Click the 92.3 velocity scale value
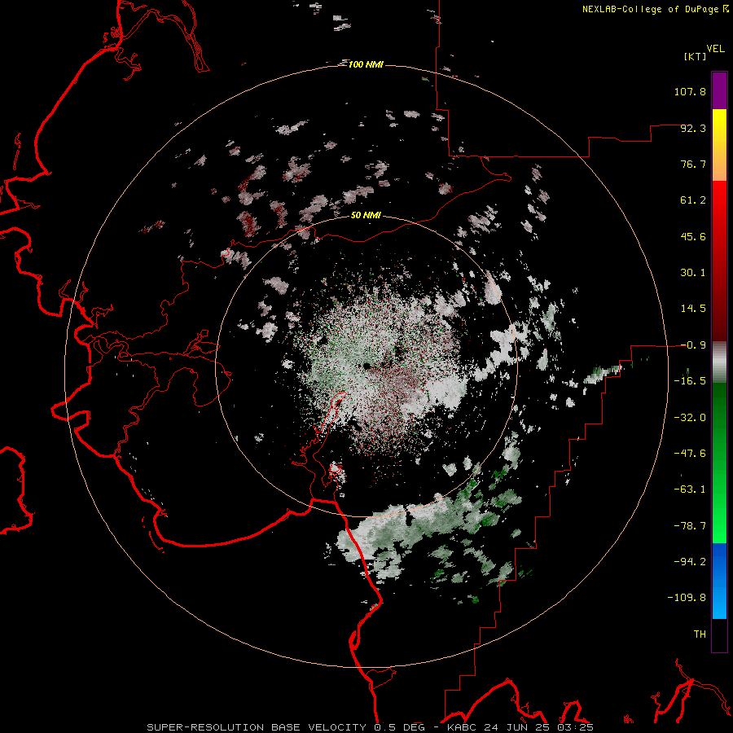733x733 pixels. pyautogui.click(x=693, y=128)
